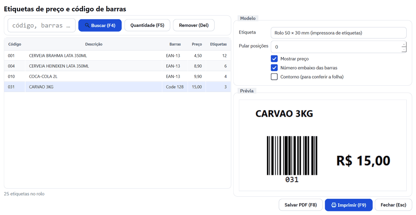Click the magnifier icon on Buscar button

[x=87, y=25]
